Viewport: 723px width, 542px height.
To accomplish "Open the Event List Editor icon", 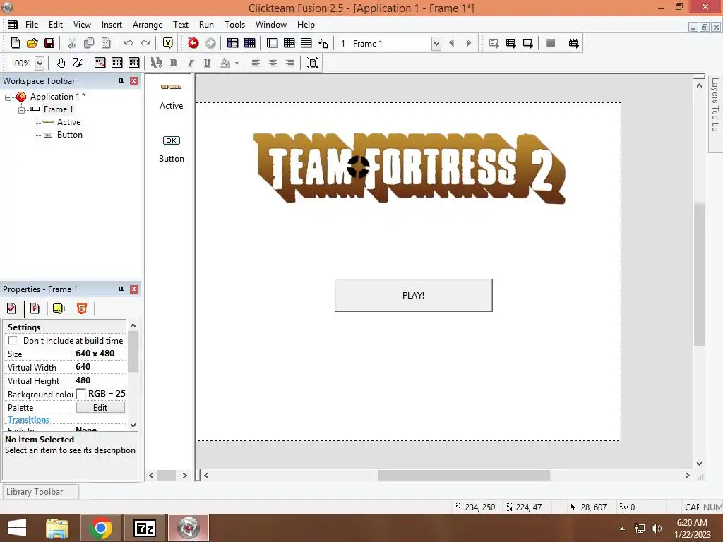I will (x=306, y=43).
